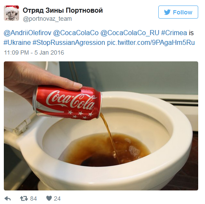
Task: Click the retweet icon
Action: point(24,198)
